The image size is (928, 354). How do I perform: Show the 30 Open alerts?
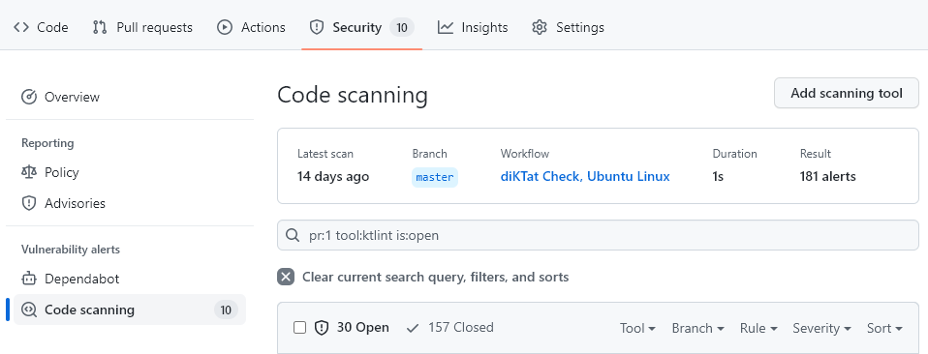(x=352, y=328)
